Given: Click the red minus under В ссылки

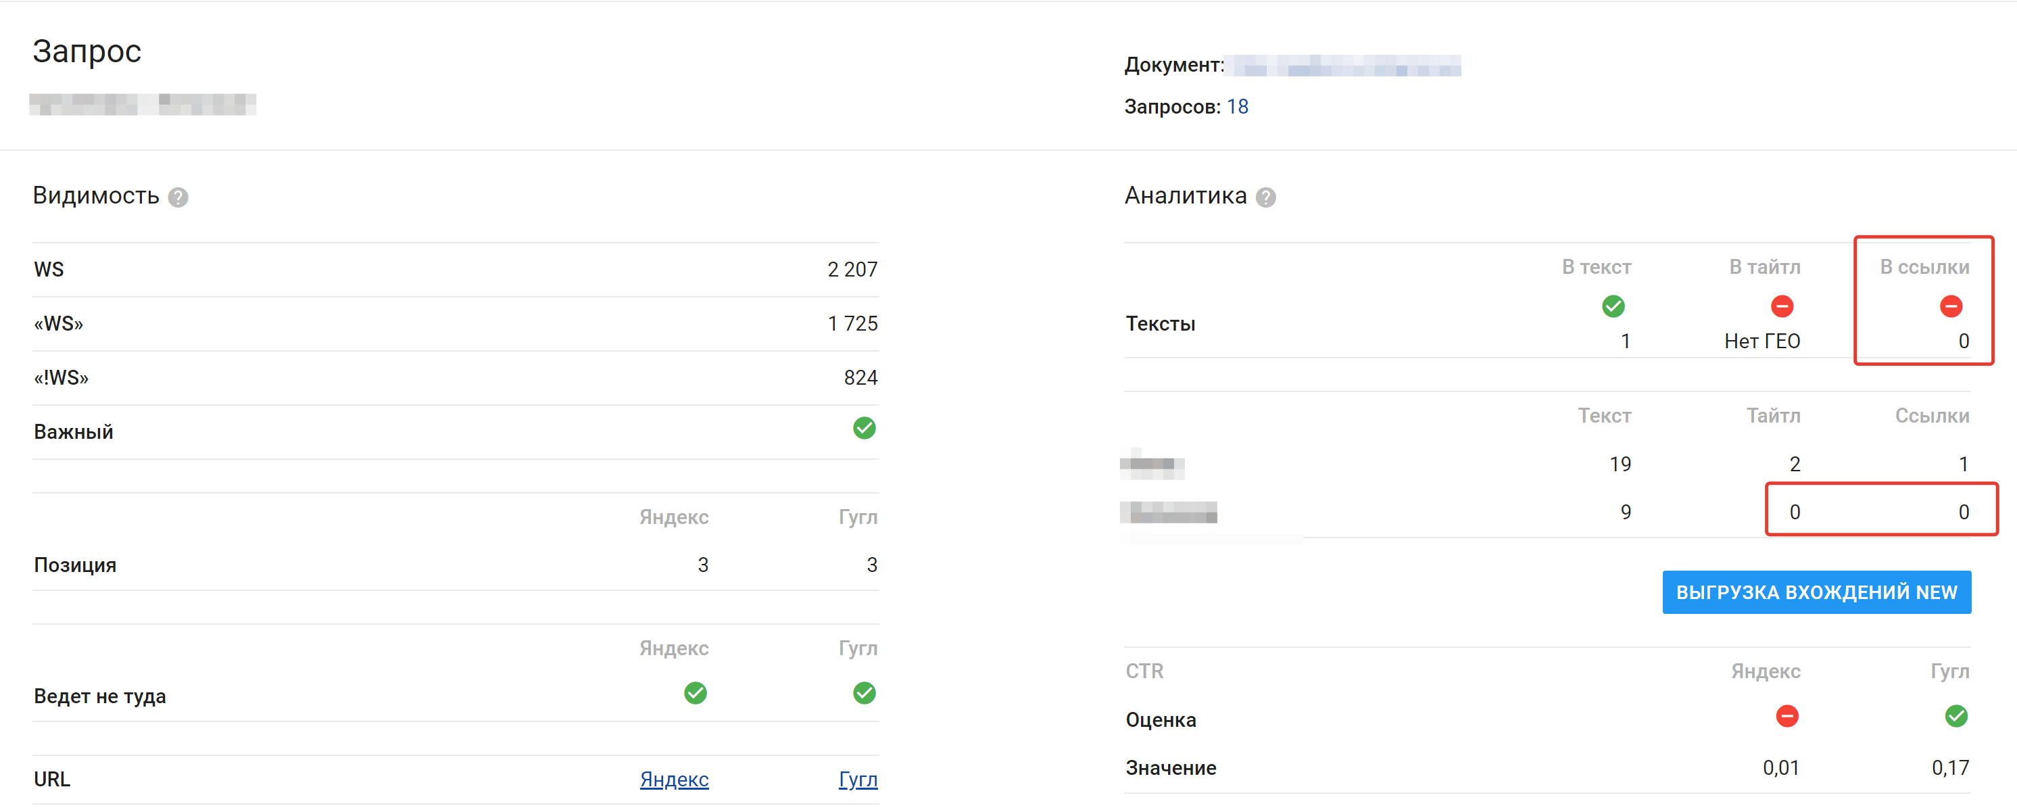Looking at the screenshot, I should click(1951, 306).
